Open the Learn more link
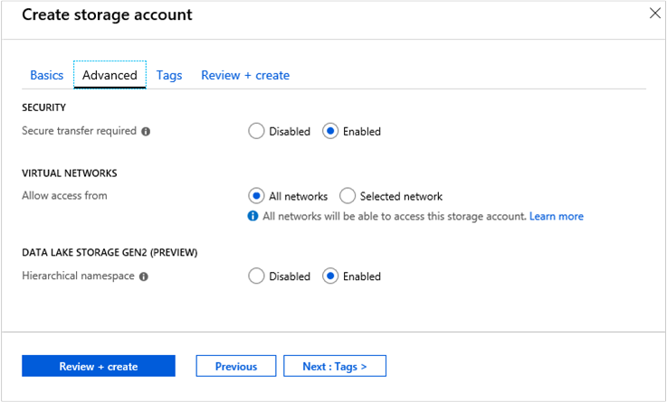This screenshot has height=402, width=667. [x=557, y=217]
